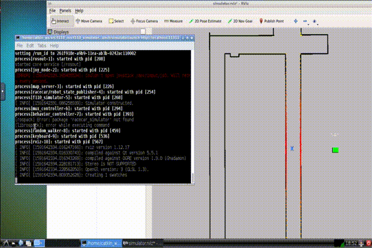The image size is (372, 248).
Task: Click the CPU monitor graph in tray
Action: coord(339,243)
